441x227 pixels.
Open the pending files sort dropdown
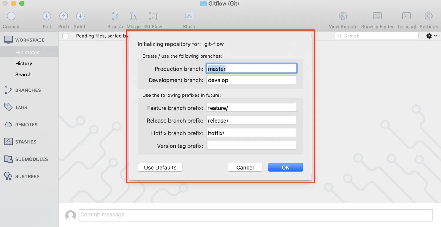[x=102, y=36]
